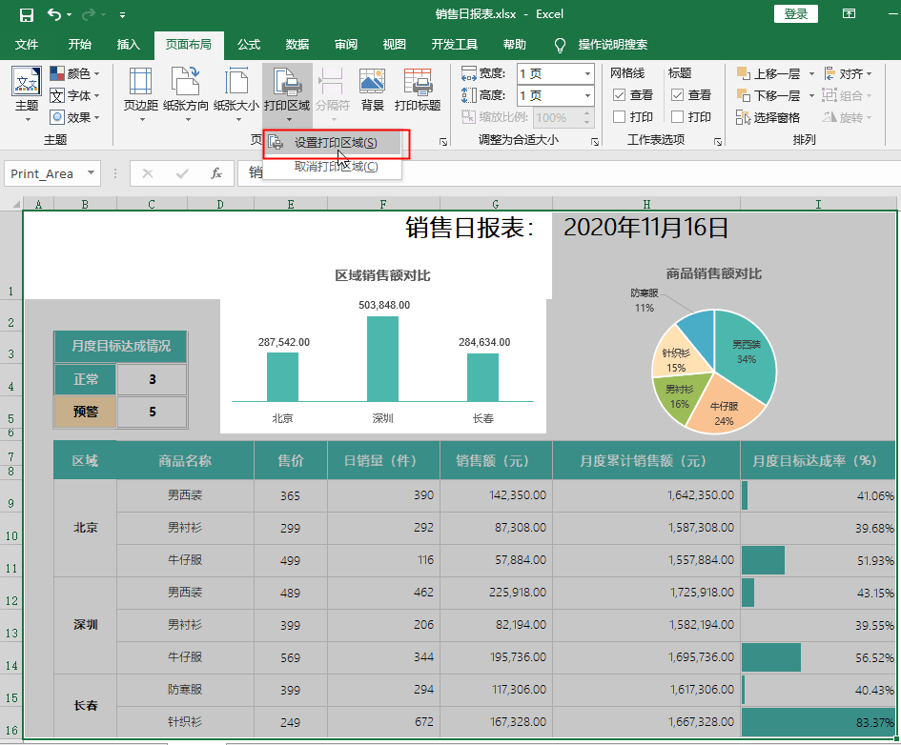Select 取消打印区域(C) from the menu
Screen dimensions: 901x745
332,167
